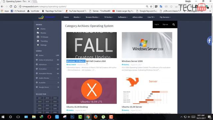Open Task View on the taskbar
Image resolution: width=213 pixels, height=120 pixels.
point(18,117)
